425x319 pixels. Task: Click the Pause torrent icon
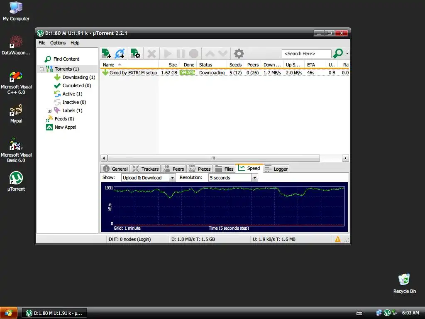pyautogui.click(x=181, y=54)
